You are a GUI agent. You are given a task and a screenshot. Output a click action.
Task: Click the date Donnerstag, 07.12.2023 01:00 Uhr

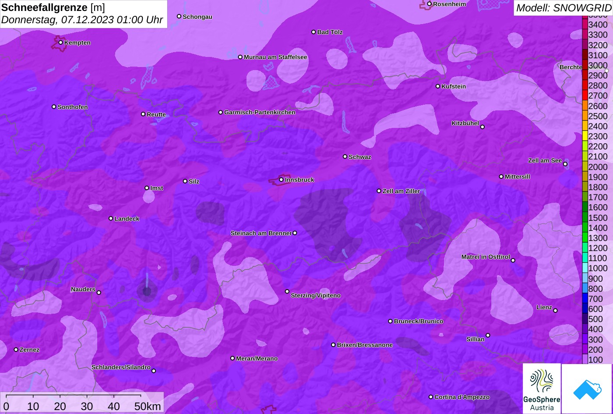coord(82,20)
